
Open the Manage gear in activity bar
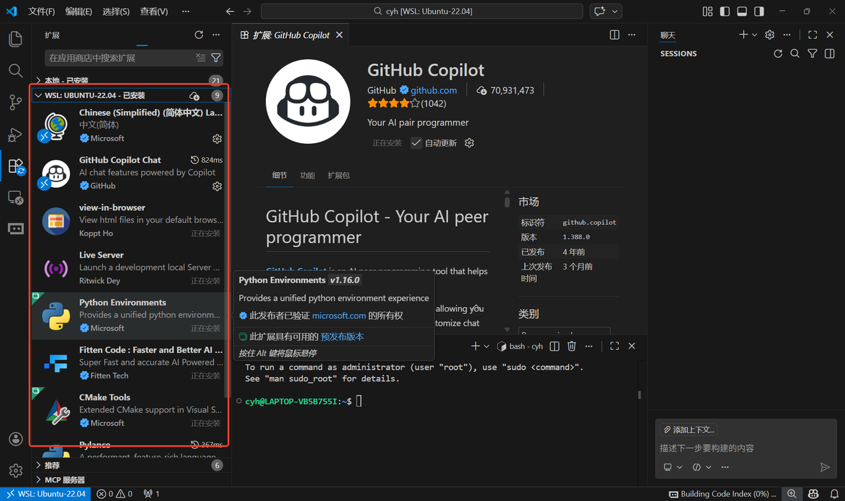(x=16, y=471)
